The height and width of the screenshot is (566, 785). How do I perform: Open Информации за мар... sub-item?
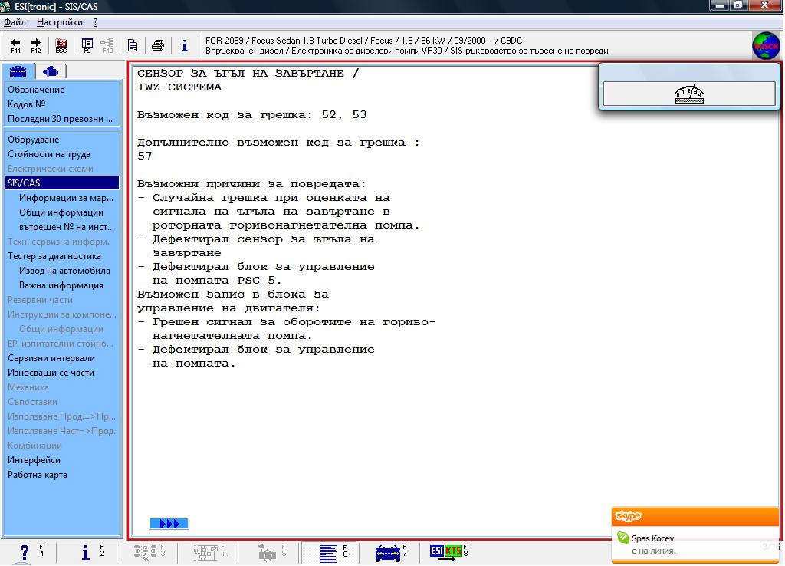pos(66,197)
